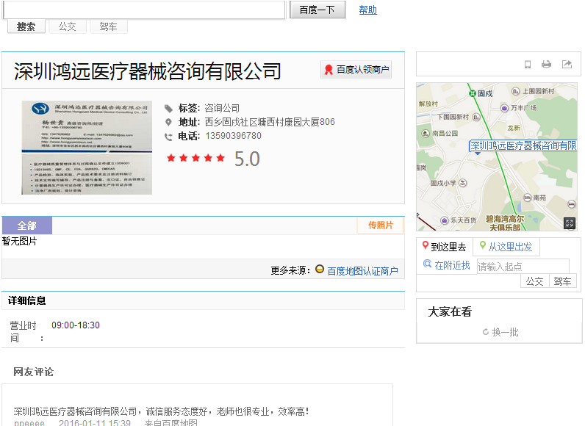Click the 在附近找 link
585x426 pixels.
452,265
